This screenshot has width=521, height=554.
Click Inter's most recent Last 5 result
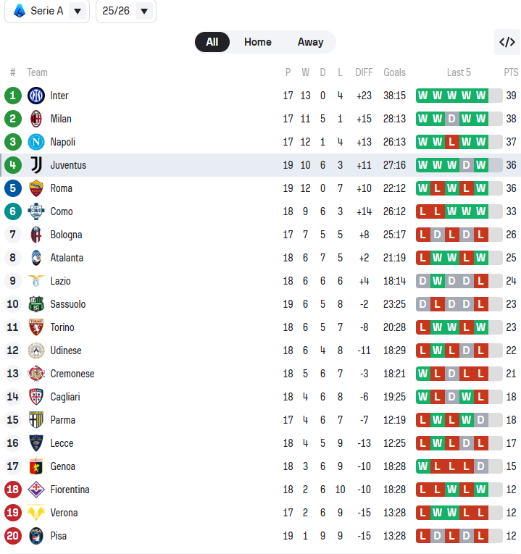481,96
